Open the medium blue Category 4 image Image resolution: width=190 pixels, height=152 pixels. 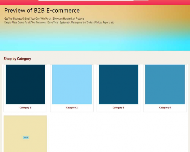165,84
